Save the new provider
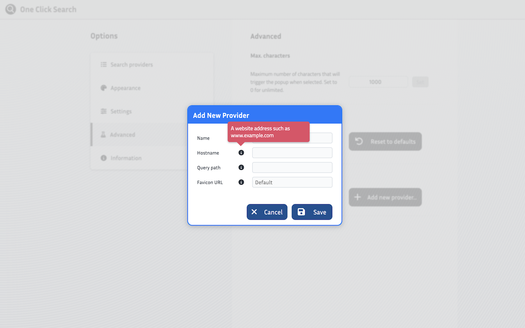This screenshot has height=328, width=525. [x=312, y=212]
